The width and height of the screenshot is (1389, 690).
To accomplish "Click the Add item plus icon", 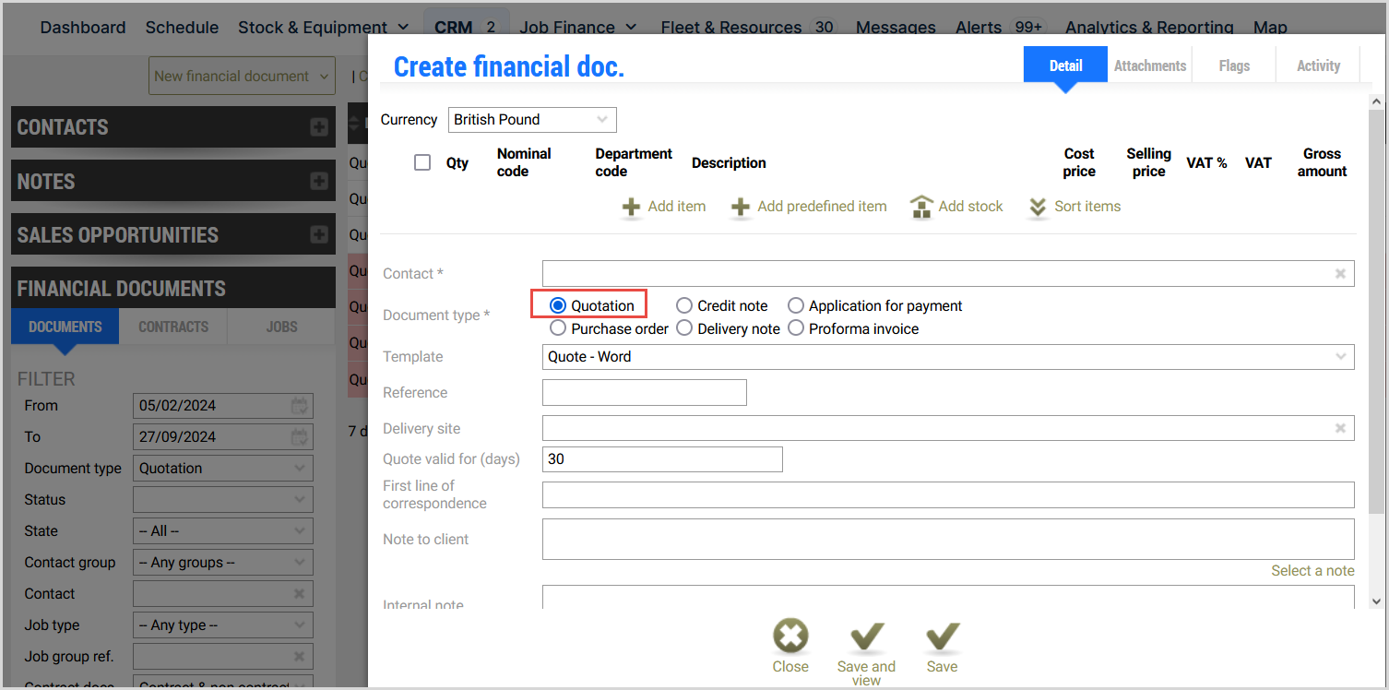I will point(632,208).
